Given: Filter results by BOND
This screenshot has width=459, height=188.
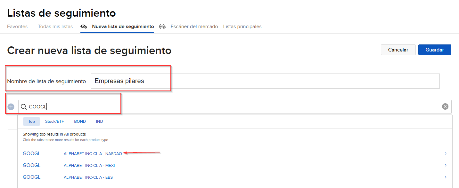Looking at the screenshot, I should pos(80,121).
